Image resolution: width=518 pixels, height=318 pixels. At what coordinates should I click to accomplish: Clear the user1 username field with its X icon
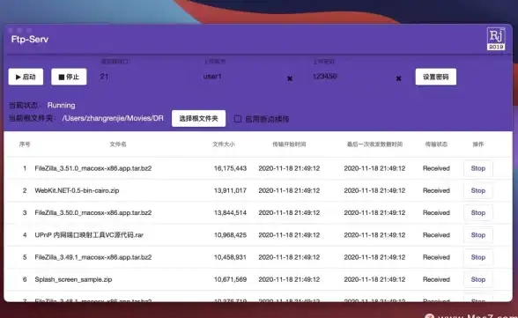point(290,78)
